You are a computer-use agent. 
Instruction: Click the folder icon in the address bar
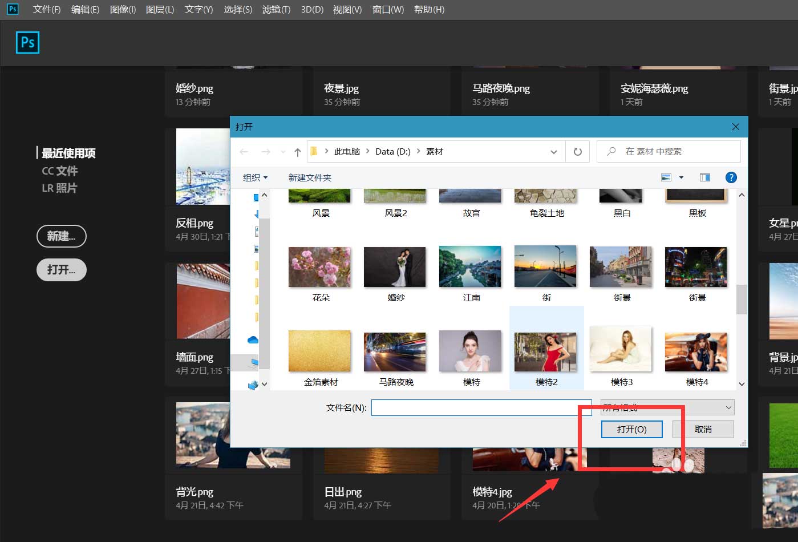tap(314, 152)
